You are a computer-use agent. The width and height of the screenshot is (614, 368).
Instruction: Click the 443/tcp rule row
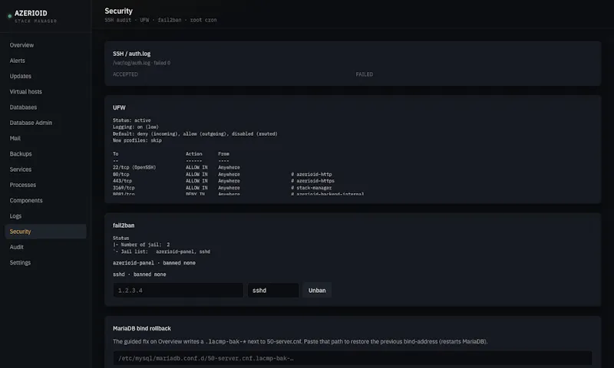(x=223, y=181)
